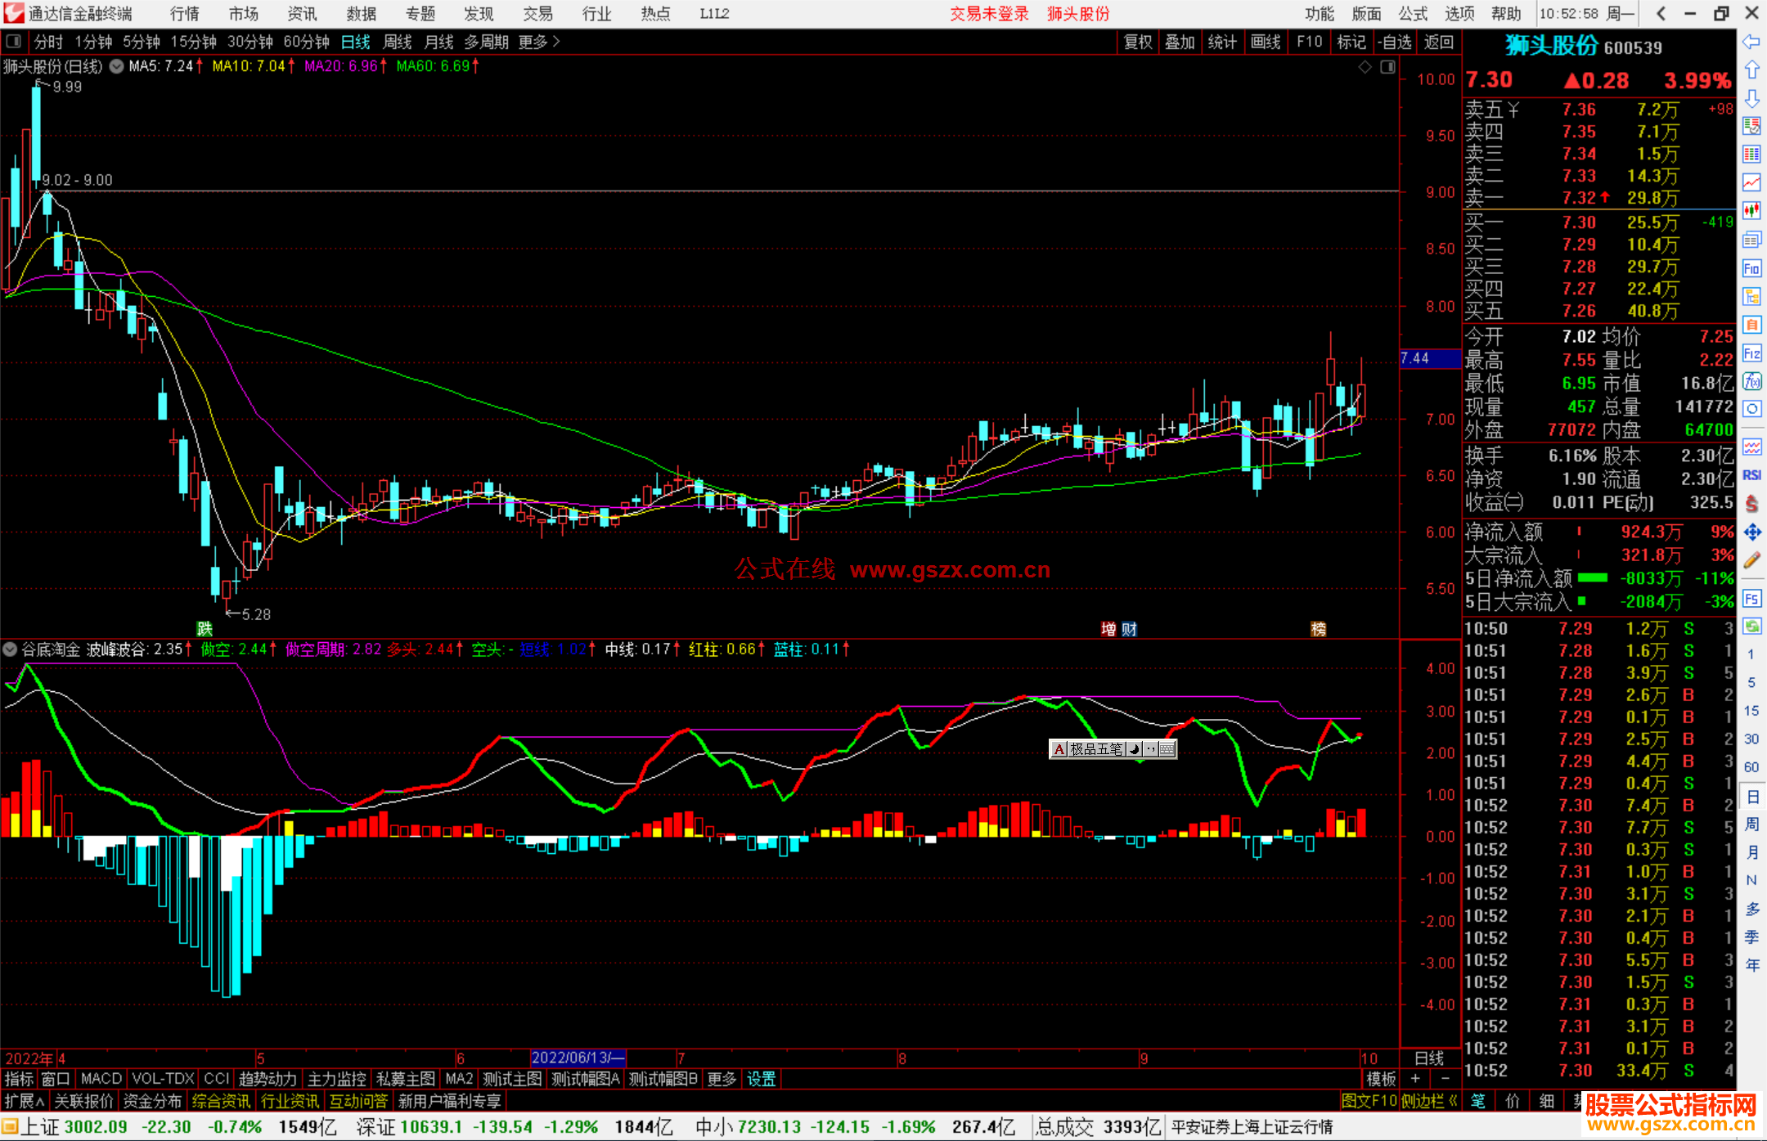The image size is (1767, 1141).
Task: Zoom in the chart with the + button
Action: pos(1415,1079)
